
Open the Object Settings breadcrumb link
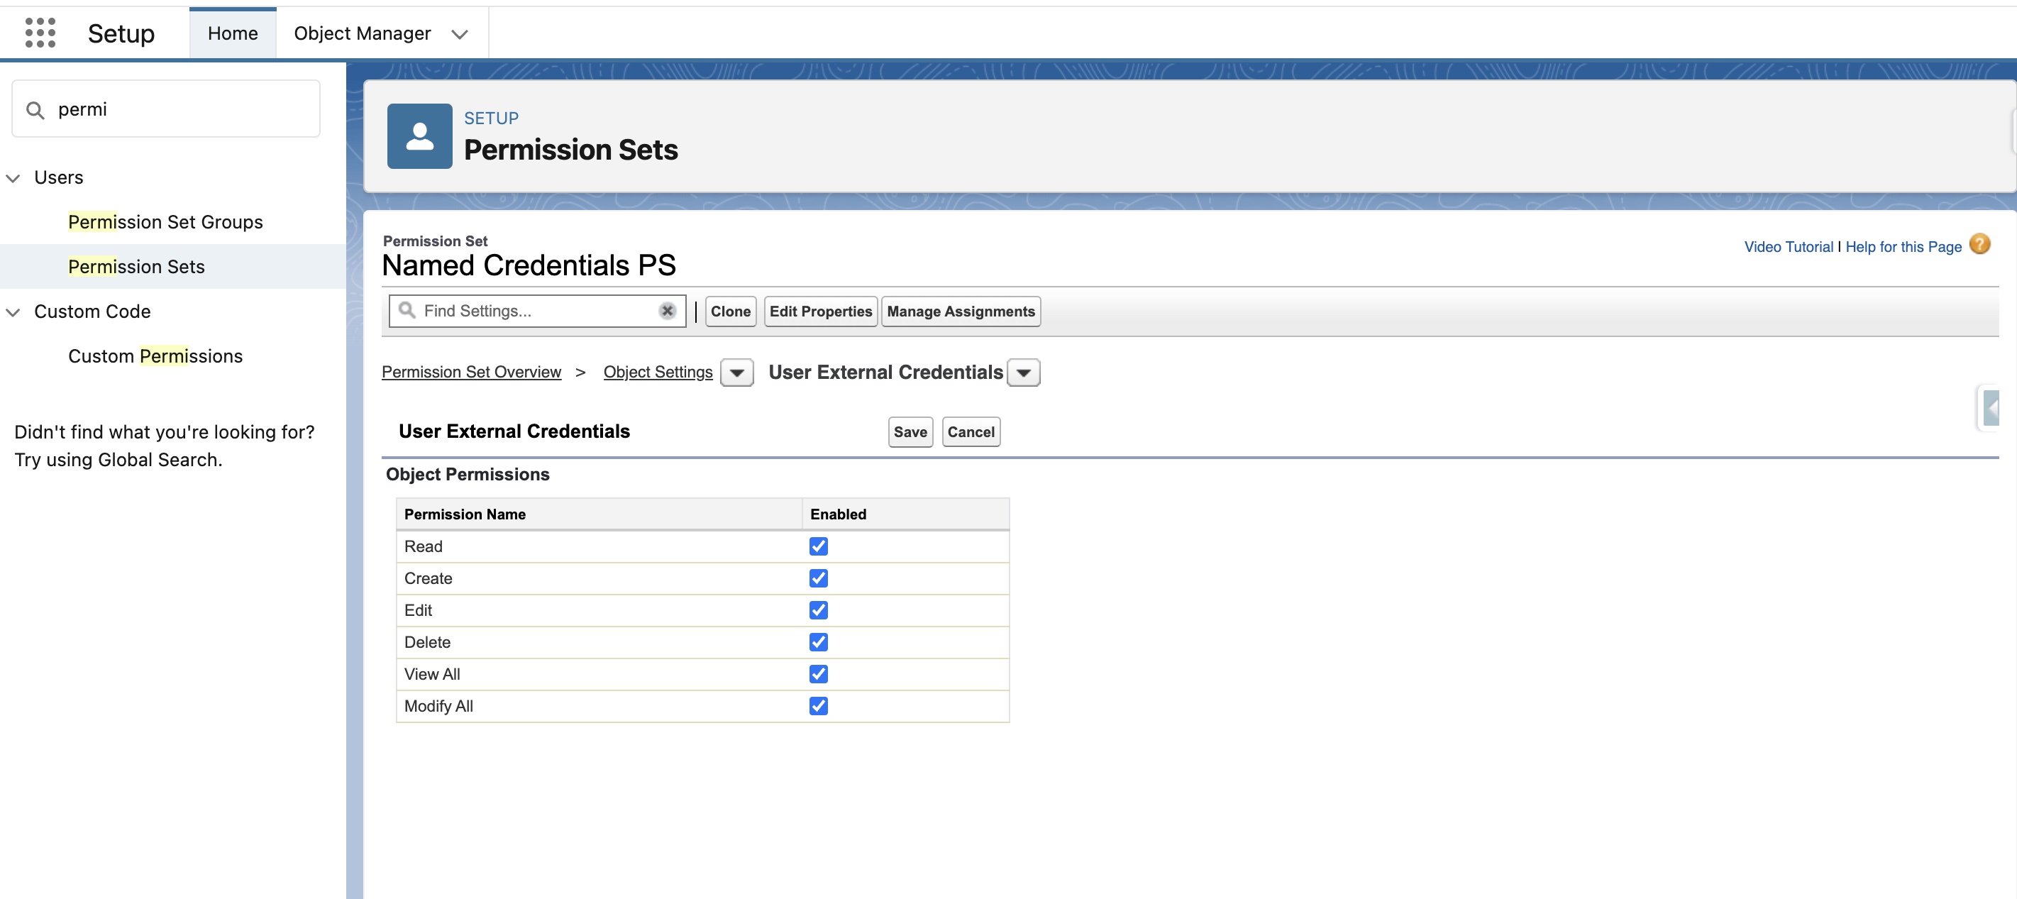pyautogui.click(x=658, y=372)
